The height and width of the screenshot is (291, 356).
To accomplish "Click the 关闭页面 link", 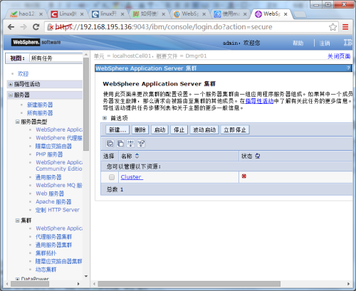I will [x=339, y=56].
